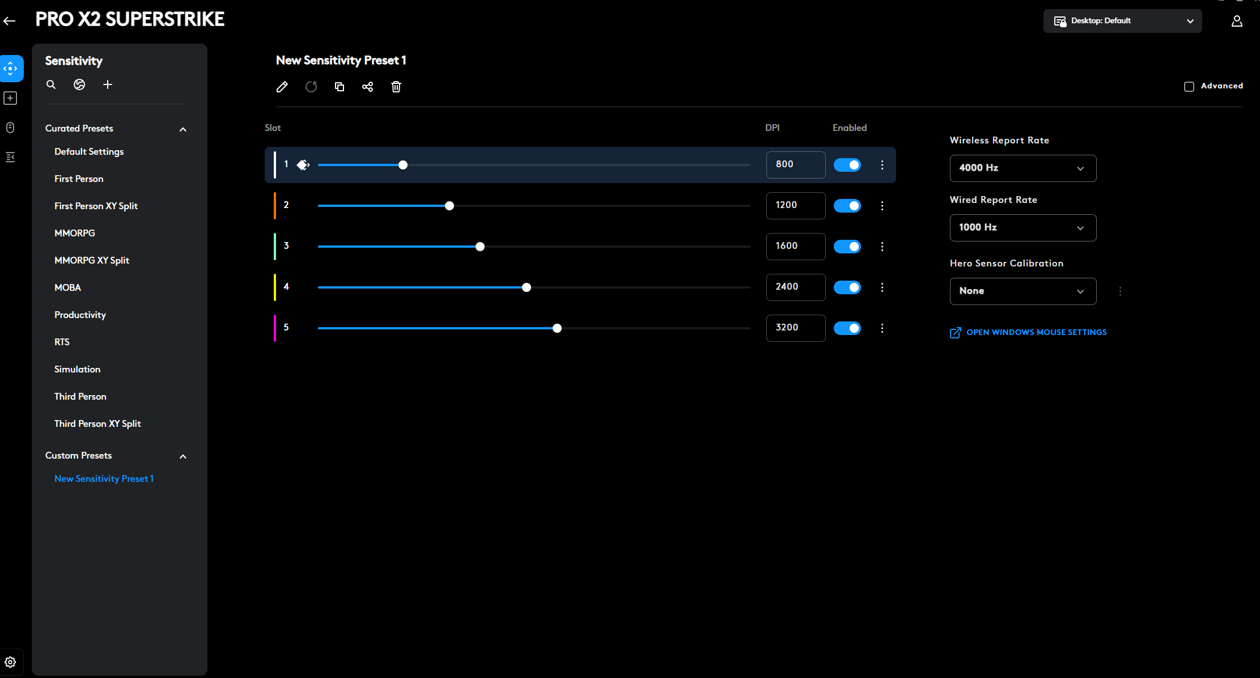Open the Hero Sensor Calibration dropdown
Screen dimensions: 1260x678
click(1023, 291)
